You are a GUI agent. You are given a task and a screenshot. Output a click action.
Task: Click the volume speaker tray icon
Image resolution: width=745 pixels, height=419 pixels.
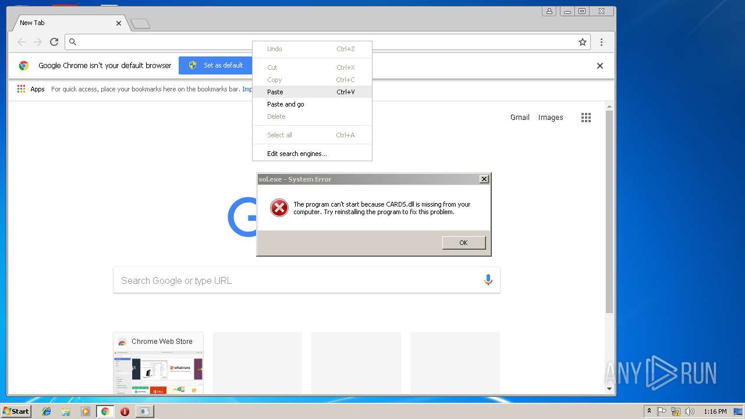click(x=690, y=411)
